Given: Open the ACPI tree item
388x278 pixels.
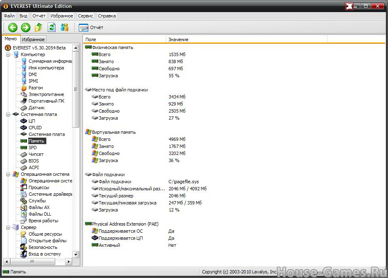Looking at the screenshot, I should coord(34,167).
